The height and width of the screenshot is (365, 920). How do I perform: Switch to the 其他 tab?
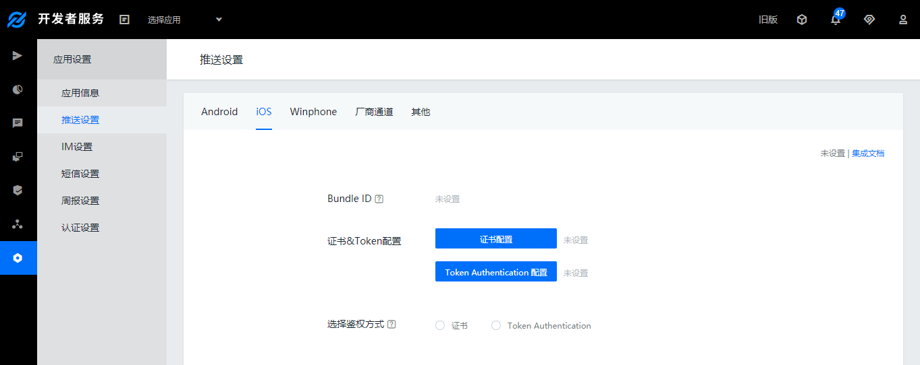click(421, 112)
